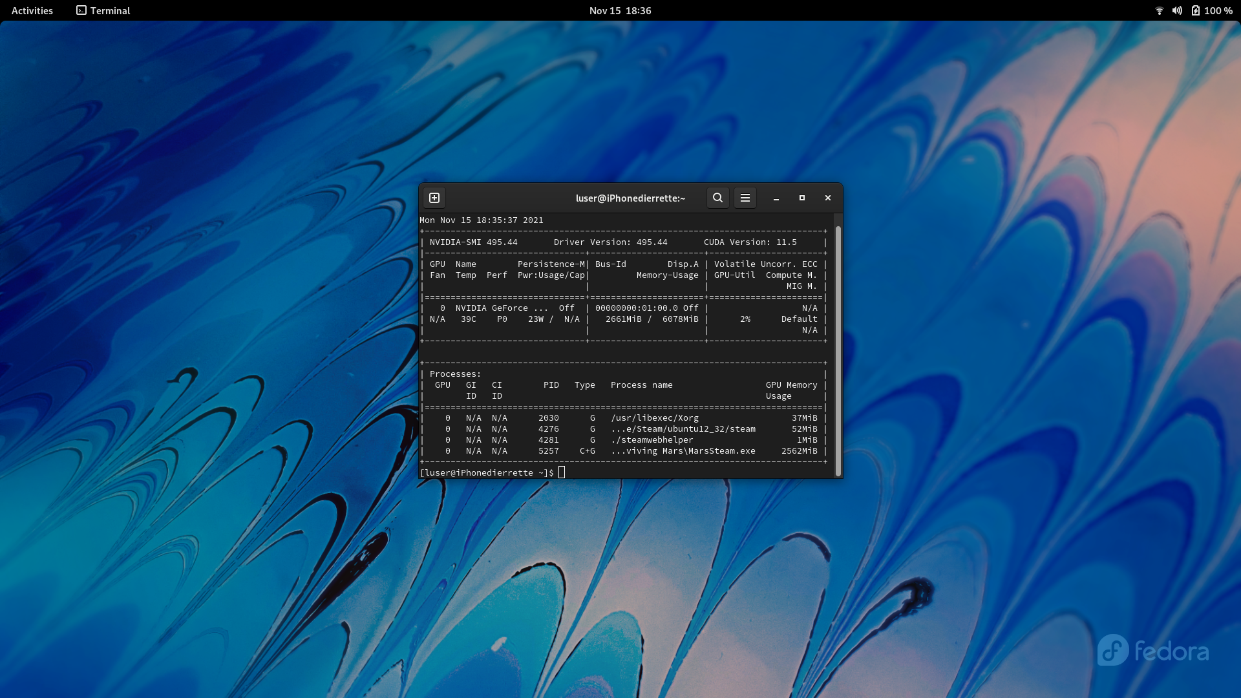Open the Terminal app menu in top bar
The width and height of the screenshot is (1241, 698).
(103, 10)
